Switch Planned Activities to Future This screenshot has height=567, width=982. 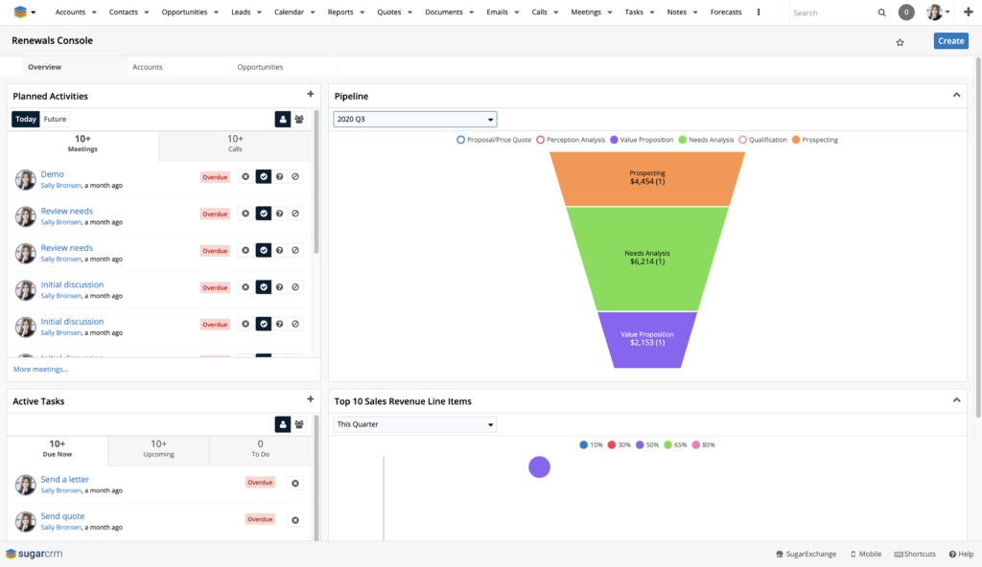tap(55, 119)
